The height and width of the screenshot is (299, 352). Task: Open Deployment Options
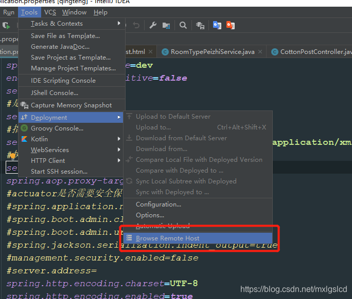tap(198, 215)
